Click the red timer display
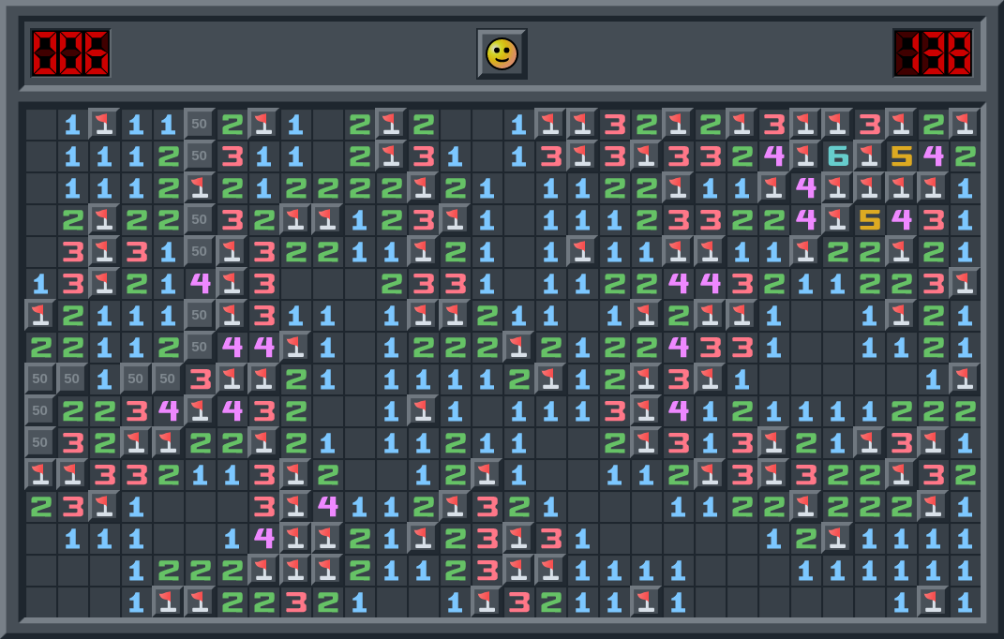 point(933,52)
